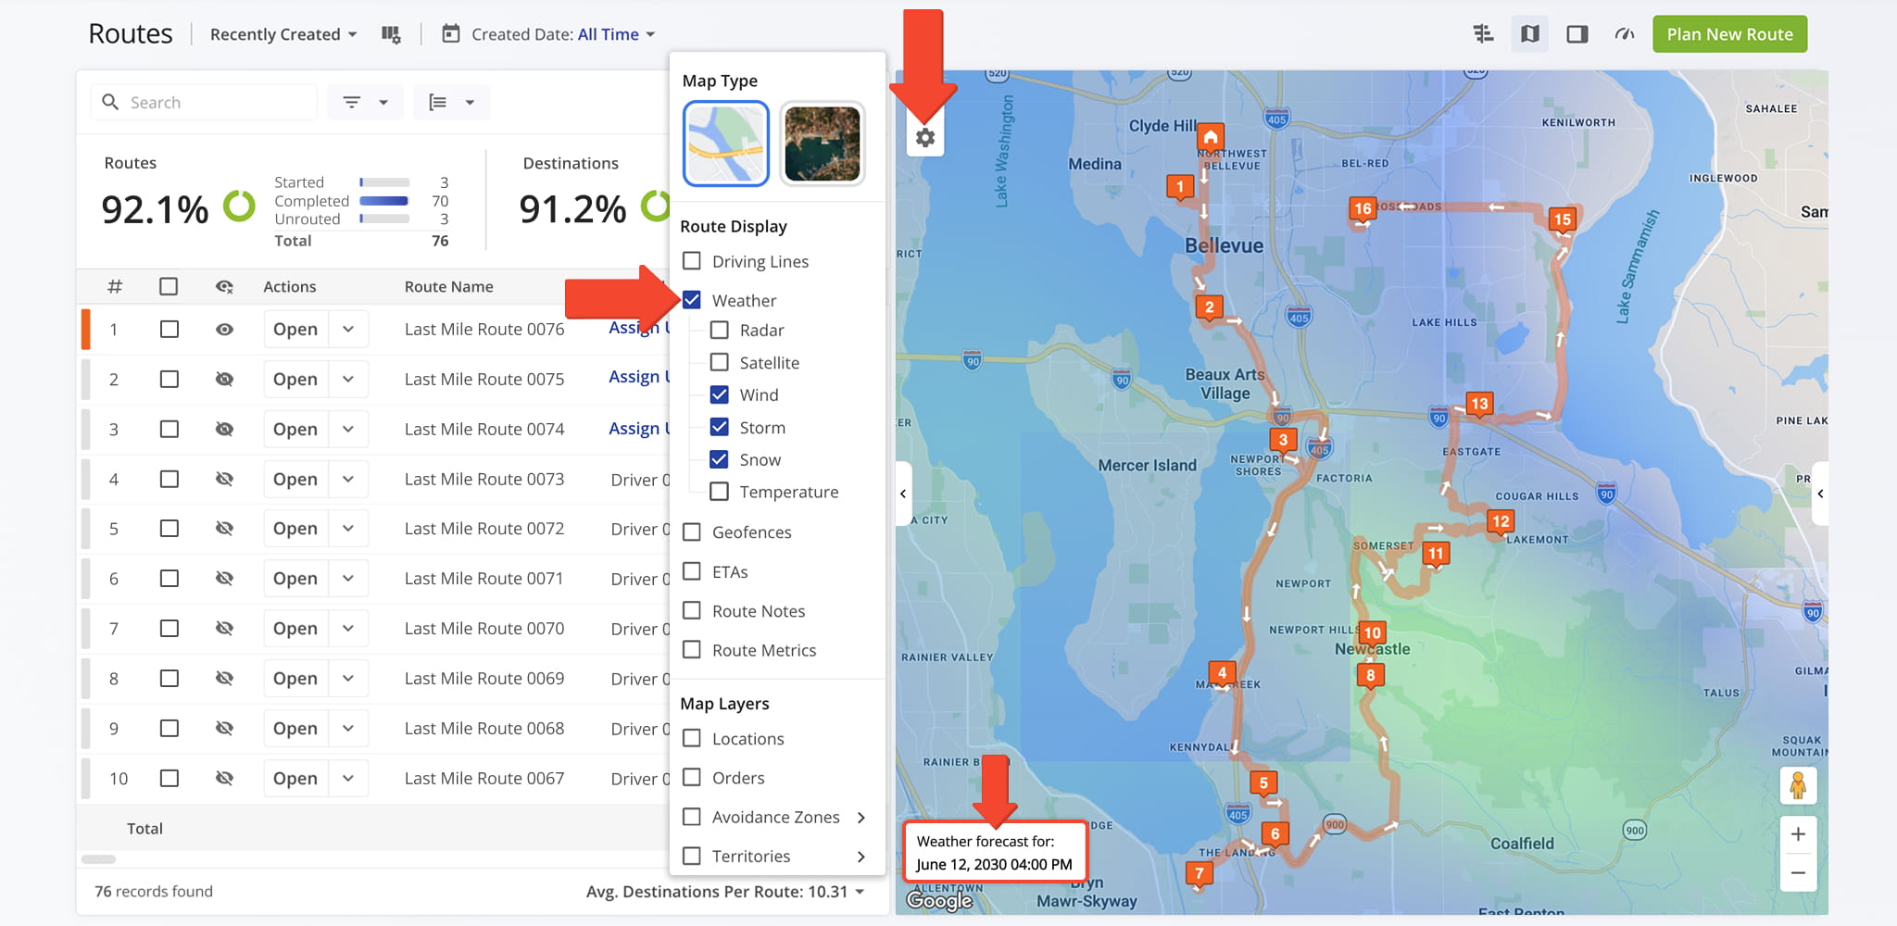The width and height of the screenshot is (1897, 926).
Task: Select stop marker 13 on the map
Action: pos(1479,404)
